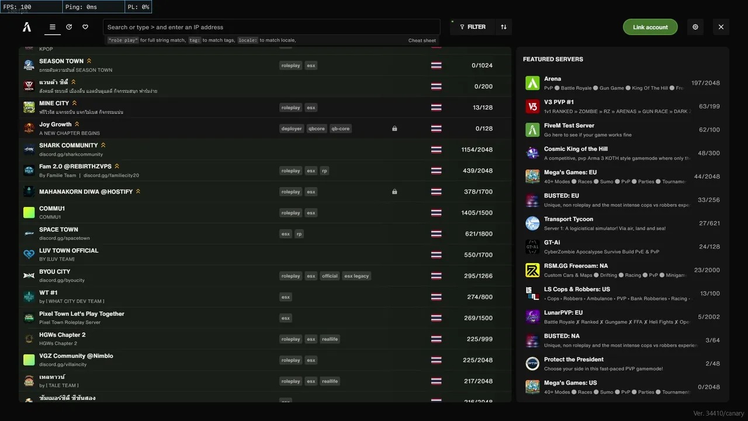Click the qbcore tag on Joy Growth
This screenshot has height=421, width=748.
click(x=316, y=129)
